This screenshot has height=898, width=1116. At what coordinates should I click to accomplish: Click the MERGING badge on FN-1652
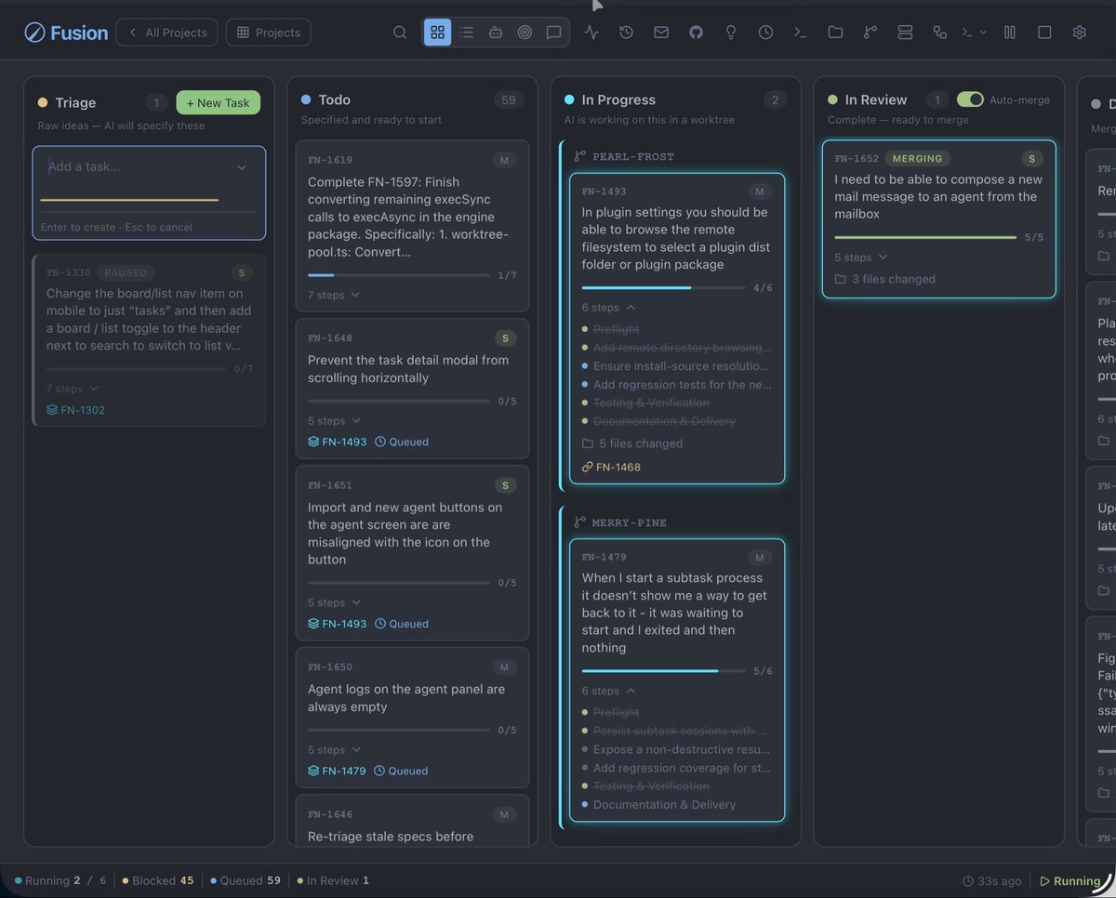(918, 158)
